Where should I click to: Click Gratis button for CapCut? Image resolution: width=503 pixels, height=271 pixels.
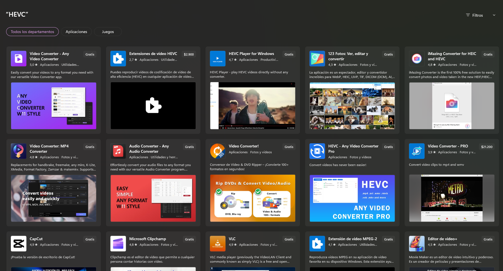click(x=90, y=239)
